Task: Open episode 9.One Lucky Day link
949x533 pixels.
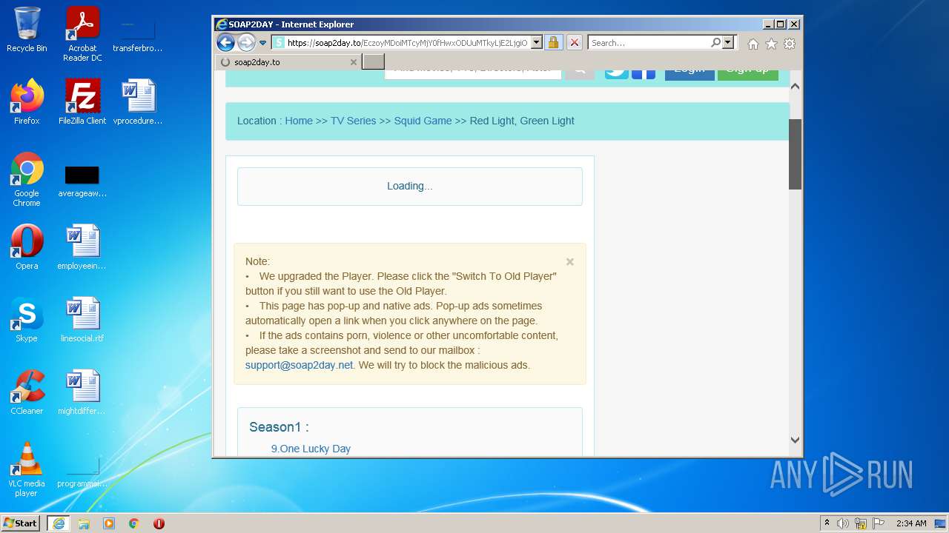Action: click(x=311, y=449)
